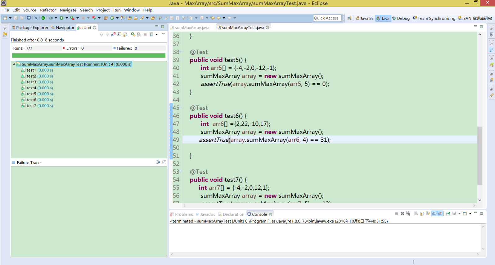Select test6 in the JUnit results tree

(37, 100)
